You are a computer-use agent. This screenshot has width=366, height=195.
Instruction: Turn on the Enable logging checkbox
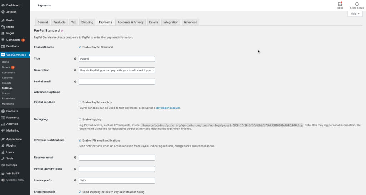80,119
